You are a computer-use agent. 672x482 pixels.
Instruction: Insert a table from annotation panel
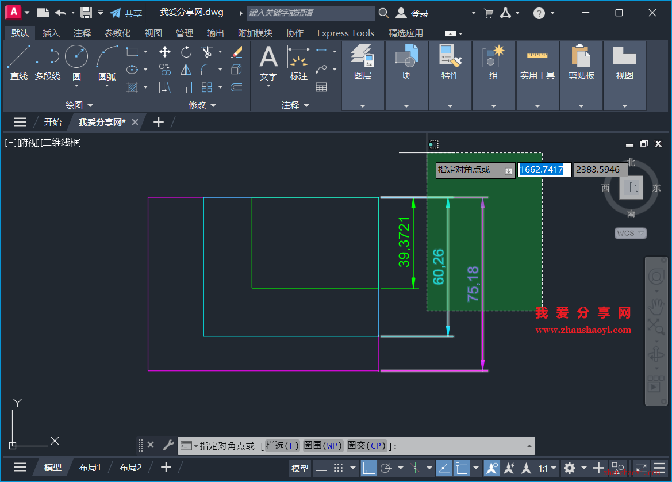(321, 87)
